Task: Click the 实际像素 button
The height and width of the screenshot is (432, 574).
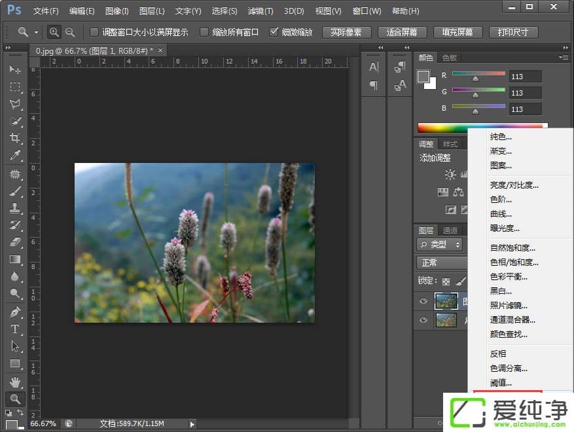Action: click(x=346, y=32)
